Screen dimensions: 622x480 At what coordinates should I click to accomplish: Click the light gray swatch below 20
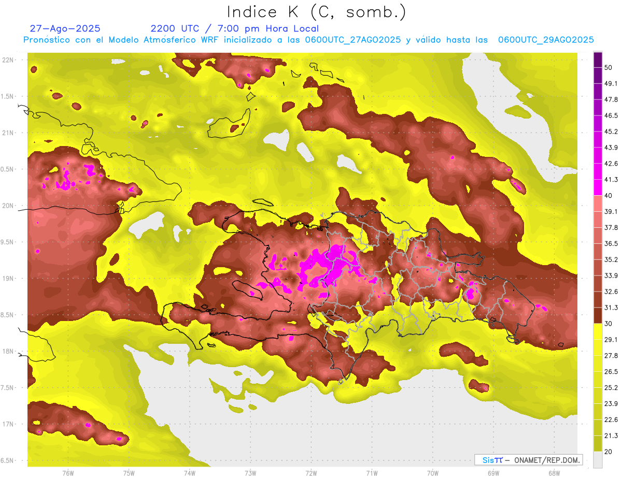pos(598,460)
